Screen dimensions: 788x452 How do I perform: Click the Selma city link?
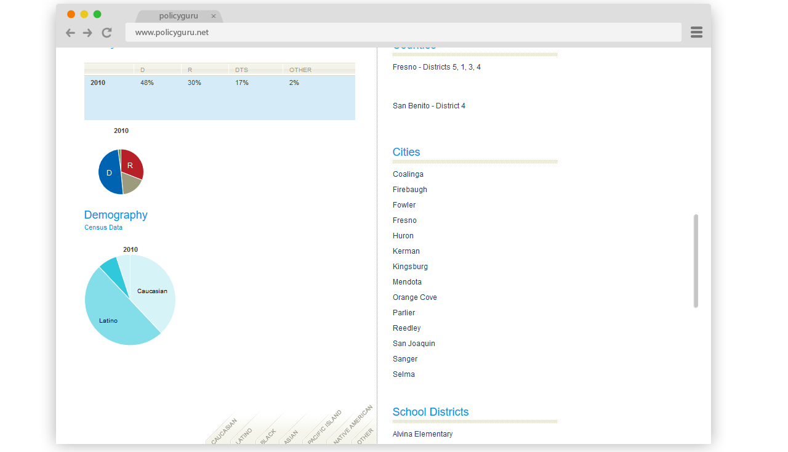[x=404, y=374]
